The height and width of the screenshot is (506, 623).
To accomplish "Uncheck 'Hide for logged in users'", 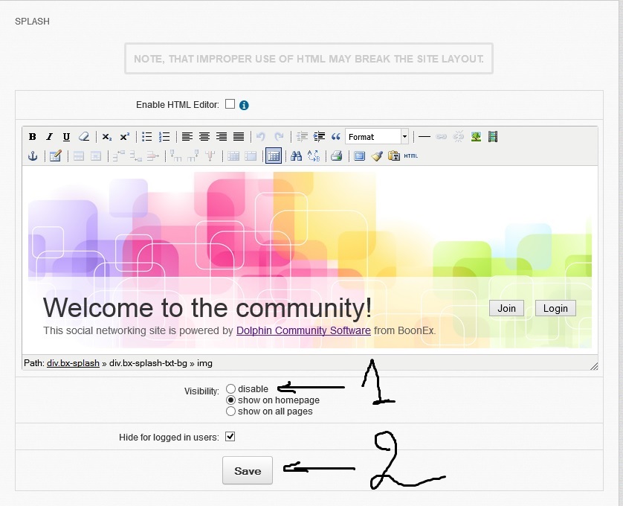I will [x=230, y=437].
